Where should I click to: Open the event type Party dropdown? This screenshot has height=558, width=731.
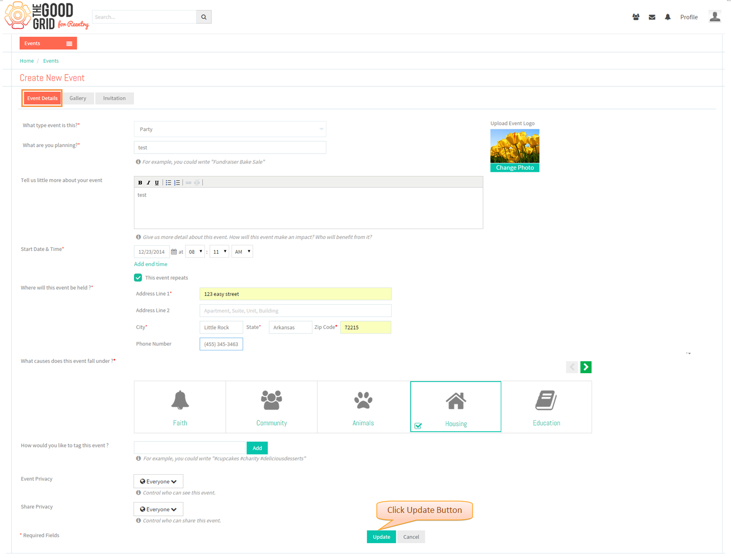coord(230,129)
